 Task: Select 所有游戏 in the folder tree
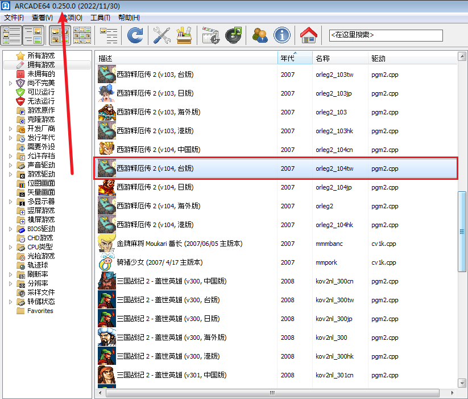(x=41, y=56)
